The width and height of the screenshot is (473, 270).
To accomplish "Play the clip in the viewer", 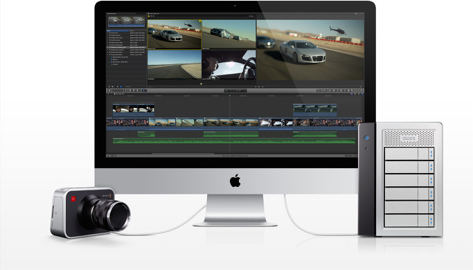I will pos(259,87).
